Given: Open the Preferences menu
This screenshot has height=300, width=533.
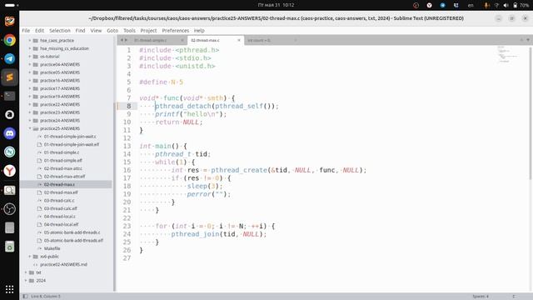Looking at the screenshot, I should (x=176, y=31).
